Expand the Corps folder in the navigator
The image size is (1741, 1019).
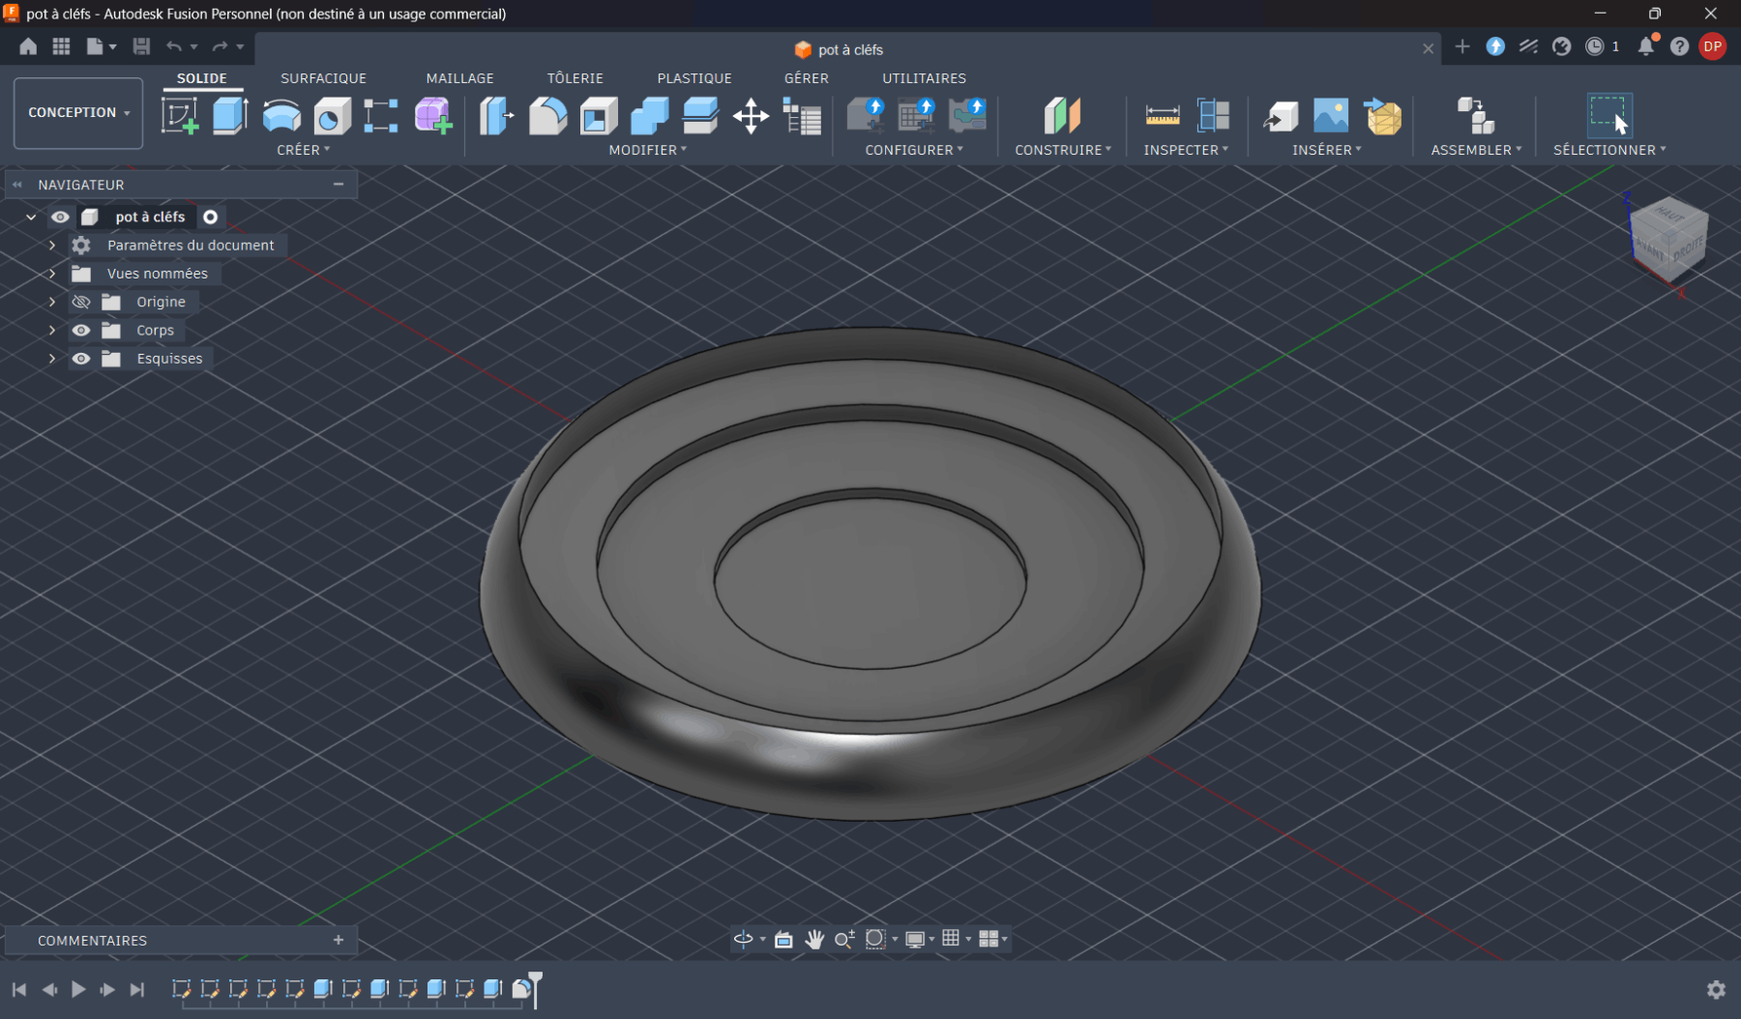click(x=52, y=330)
